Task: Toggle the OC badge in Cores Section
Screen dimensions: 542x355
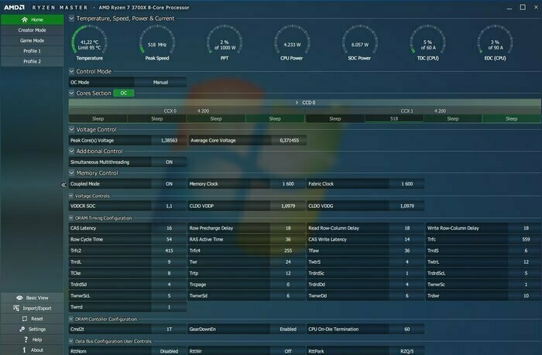Action: (x=123, y=93)
